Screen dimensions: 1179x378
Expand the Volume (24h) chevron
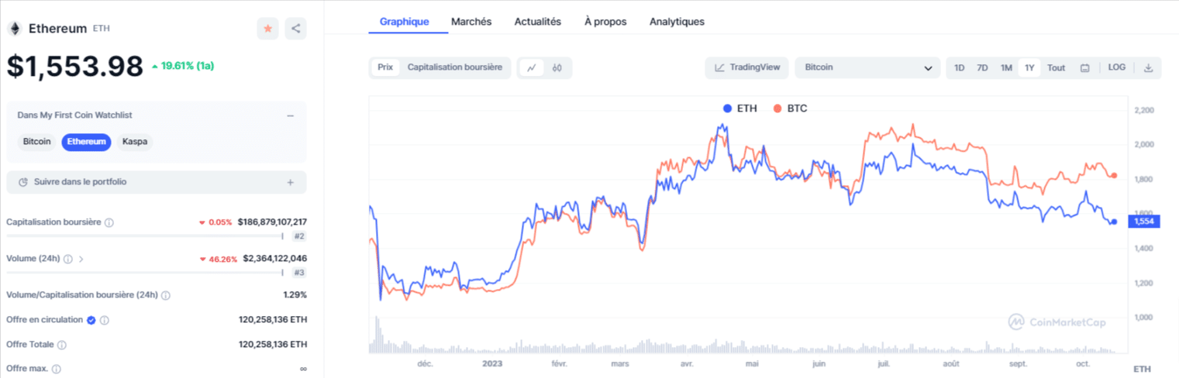(x=81, y=259)
